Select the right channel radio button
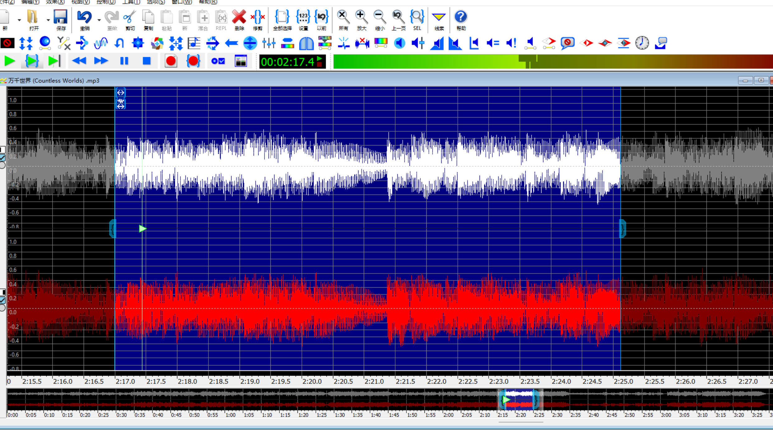The height and width of the screenshot is (430, 773). point(2,308)
